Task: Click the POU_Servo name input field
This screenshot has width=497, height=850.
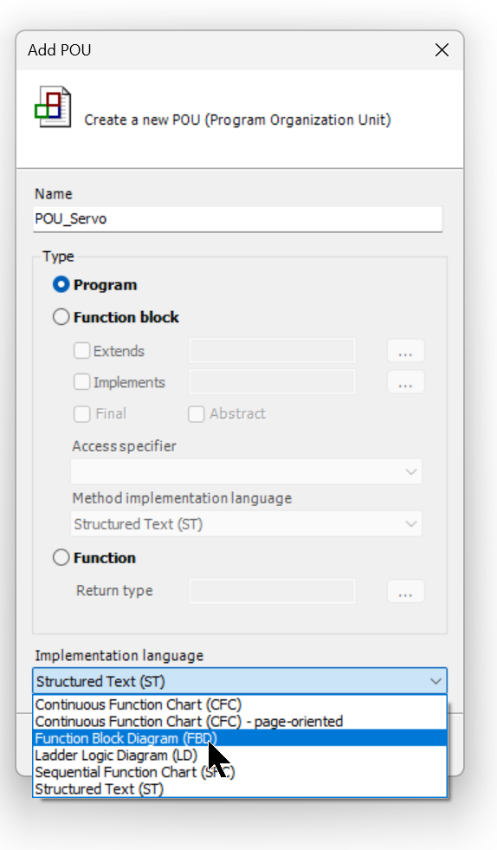Action: point(238,219)
